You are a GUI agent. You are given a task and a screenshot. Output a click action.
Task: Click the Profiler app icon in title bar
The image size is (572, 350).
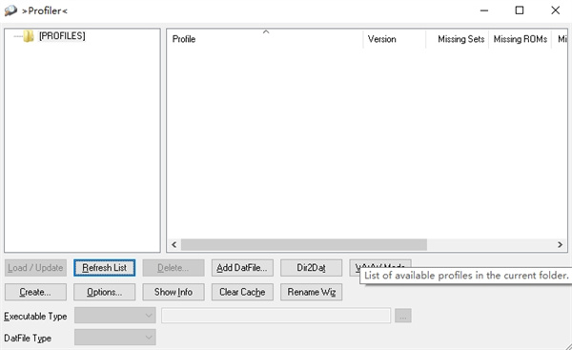pos(10,10)
